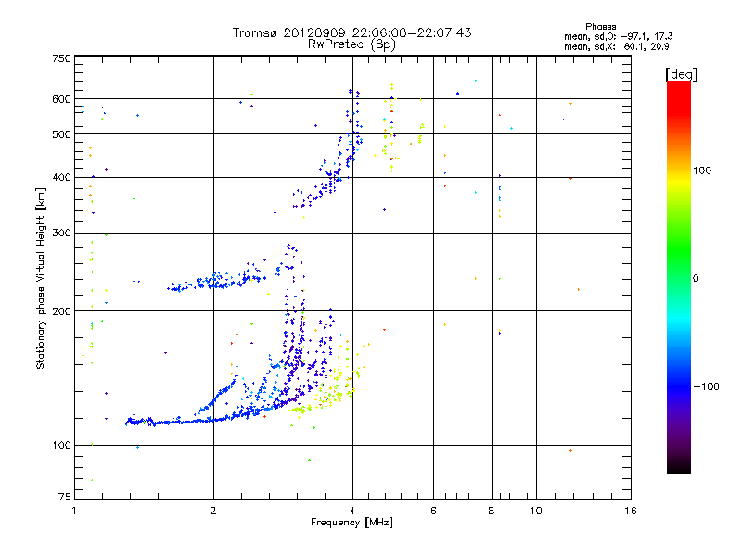Click the '300' y-axis tick label
742x556 pixels.
(61, 234)
